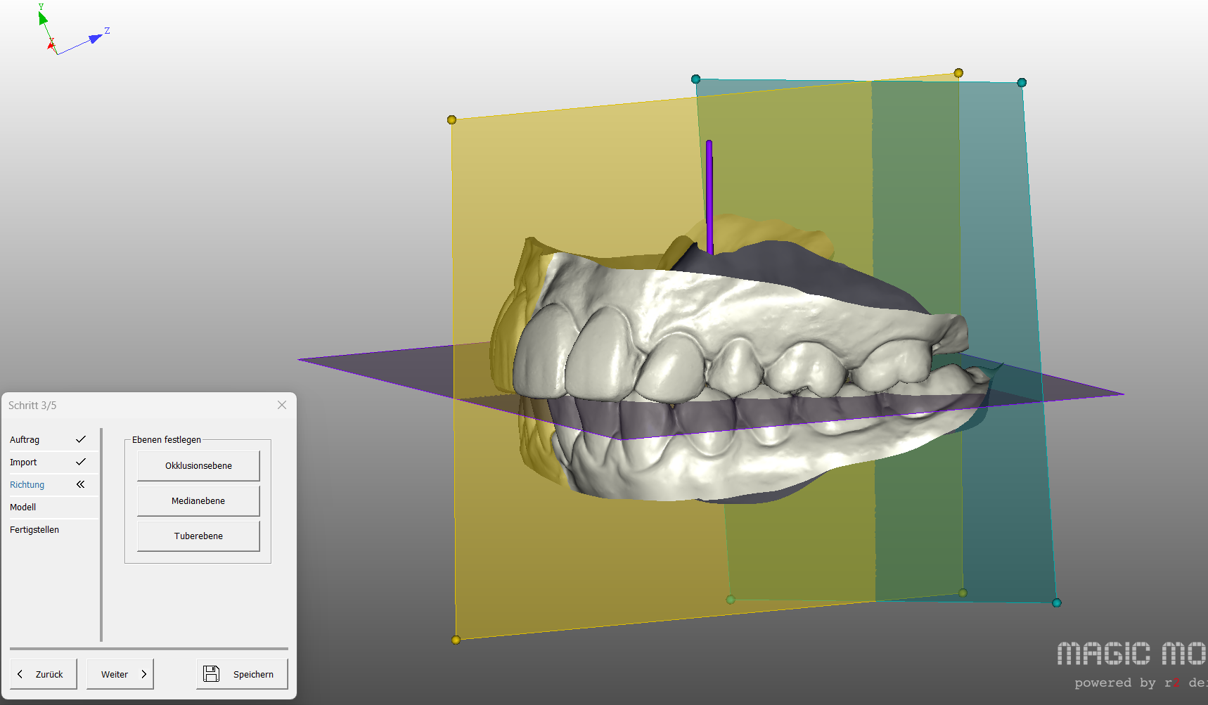Close the Schritt 3/5 dialog
The image size is (1208, 705).
pyautogui.click(x=282, y=405)
